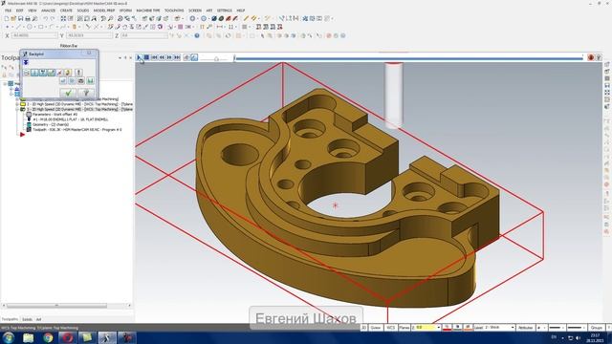Click the Chrome icon in Windows taskbar
Screen dimensions: 612x344
(x=48, y=337)
